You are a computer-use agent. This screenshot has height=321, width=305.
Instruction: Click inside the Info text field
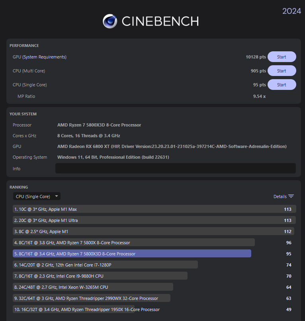click(176, 168)
